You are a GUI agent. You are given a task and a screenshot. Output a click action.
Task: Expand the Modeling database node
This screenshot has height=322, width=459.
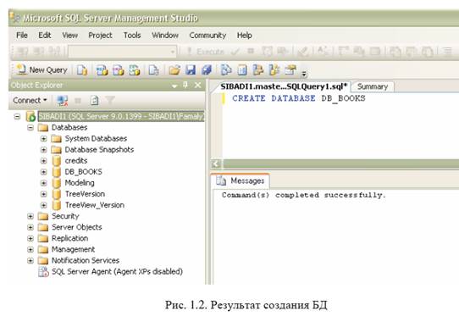pos(44,183)
